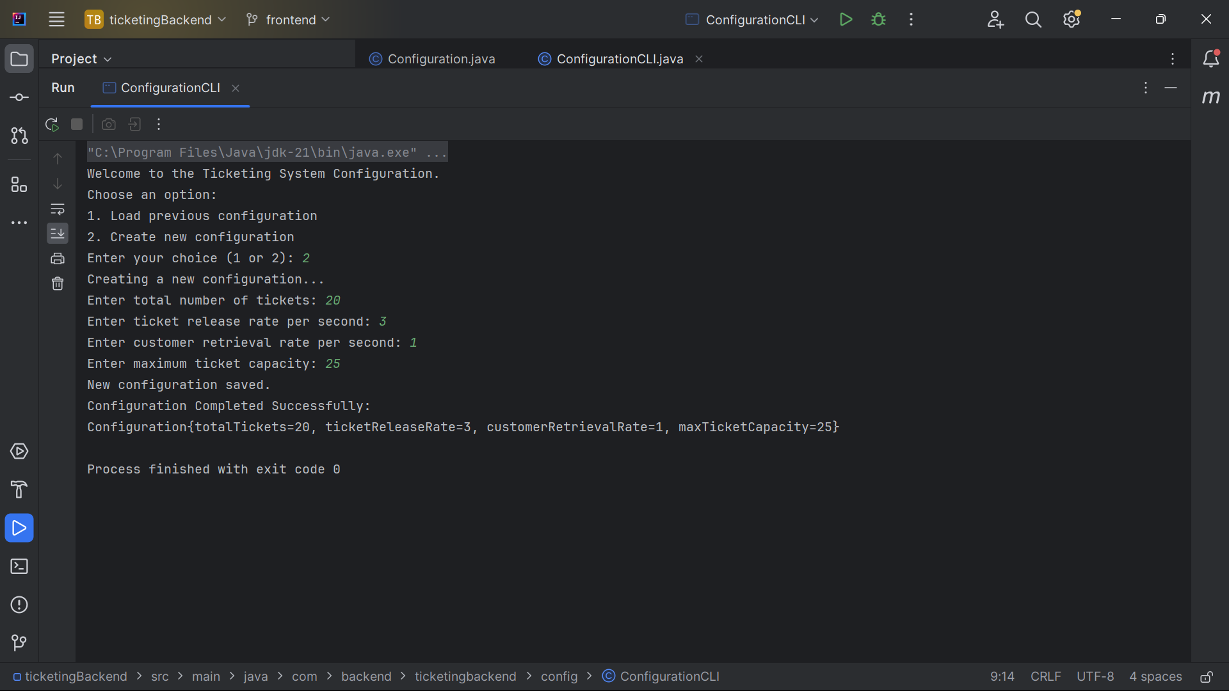Open the ConfigurationCLI run configuration dropdown
This screenshot has width=1229, height=691.
(x=751, y=19)
